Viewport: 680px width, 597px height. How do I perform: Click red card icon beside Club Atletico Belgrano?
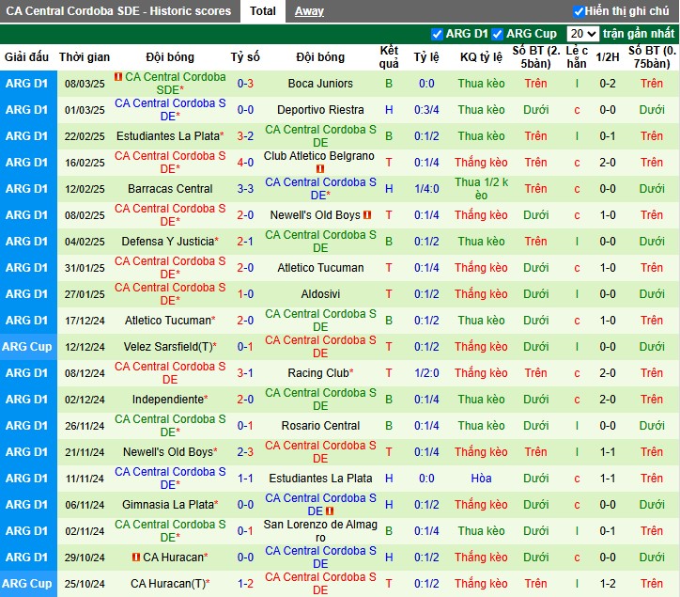coord(320,169)
